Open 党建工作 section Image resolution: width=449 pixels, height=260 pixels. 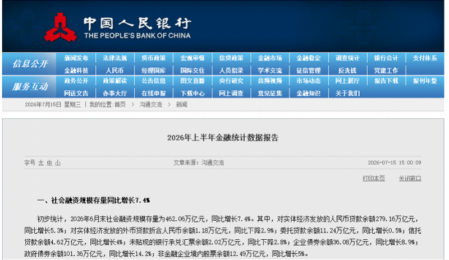pos(386,71)
